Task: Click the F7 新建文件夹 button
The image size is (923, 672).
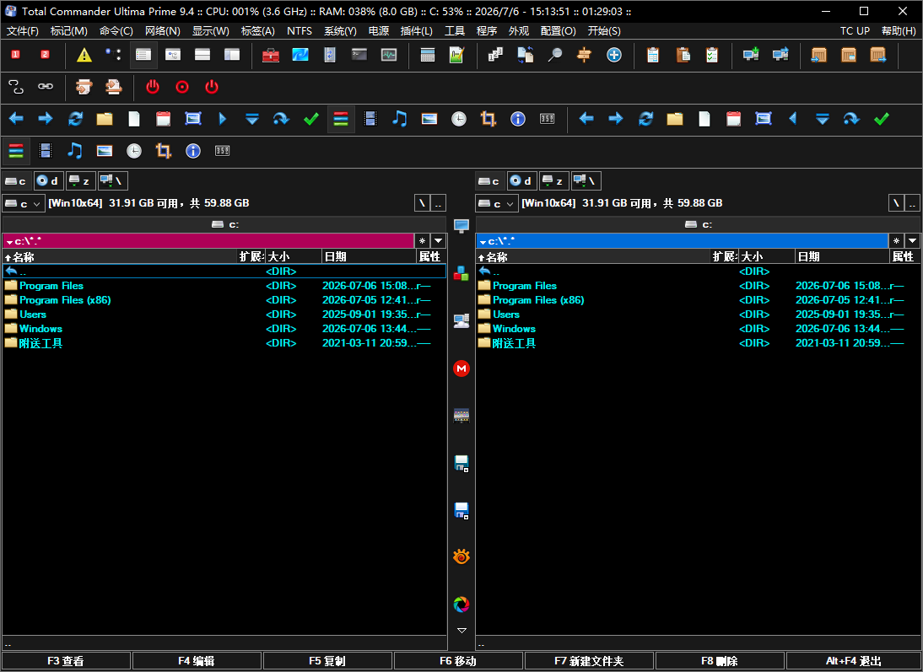Action: click(589, 661)
